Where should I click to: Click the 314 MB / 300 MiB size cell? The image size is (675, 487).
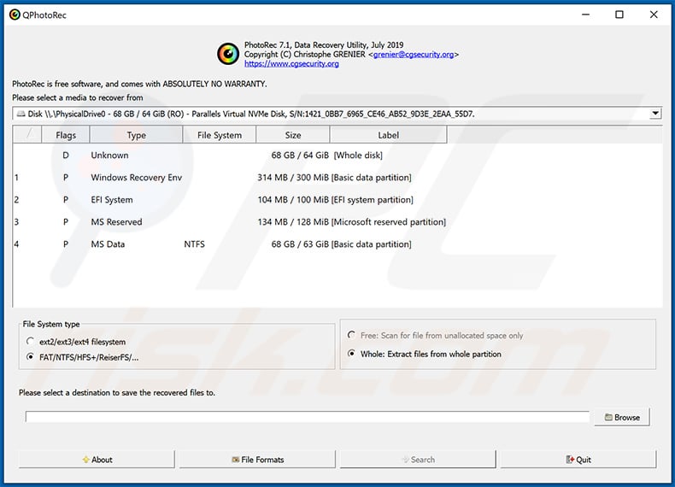293,178
